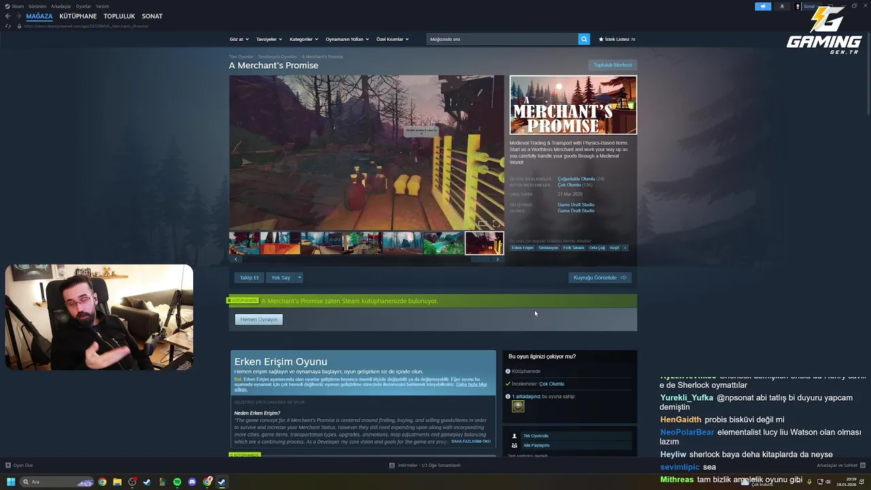Click the page's vertical scrollbar
The height and width of the screenshot is (490, 871).
[867, 73]
